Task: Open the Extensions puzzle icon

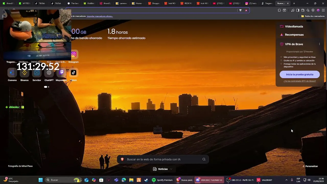Action: [279, 10]
